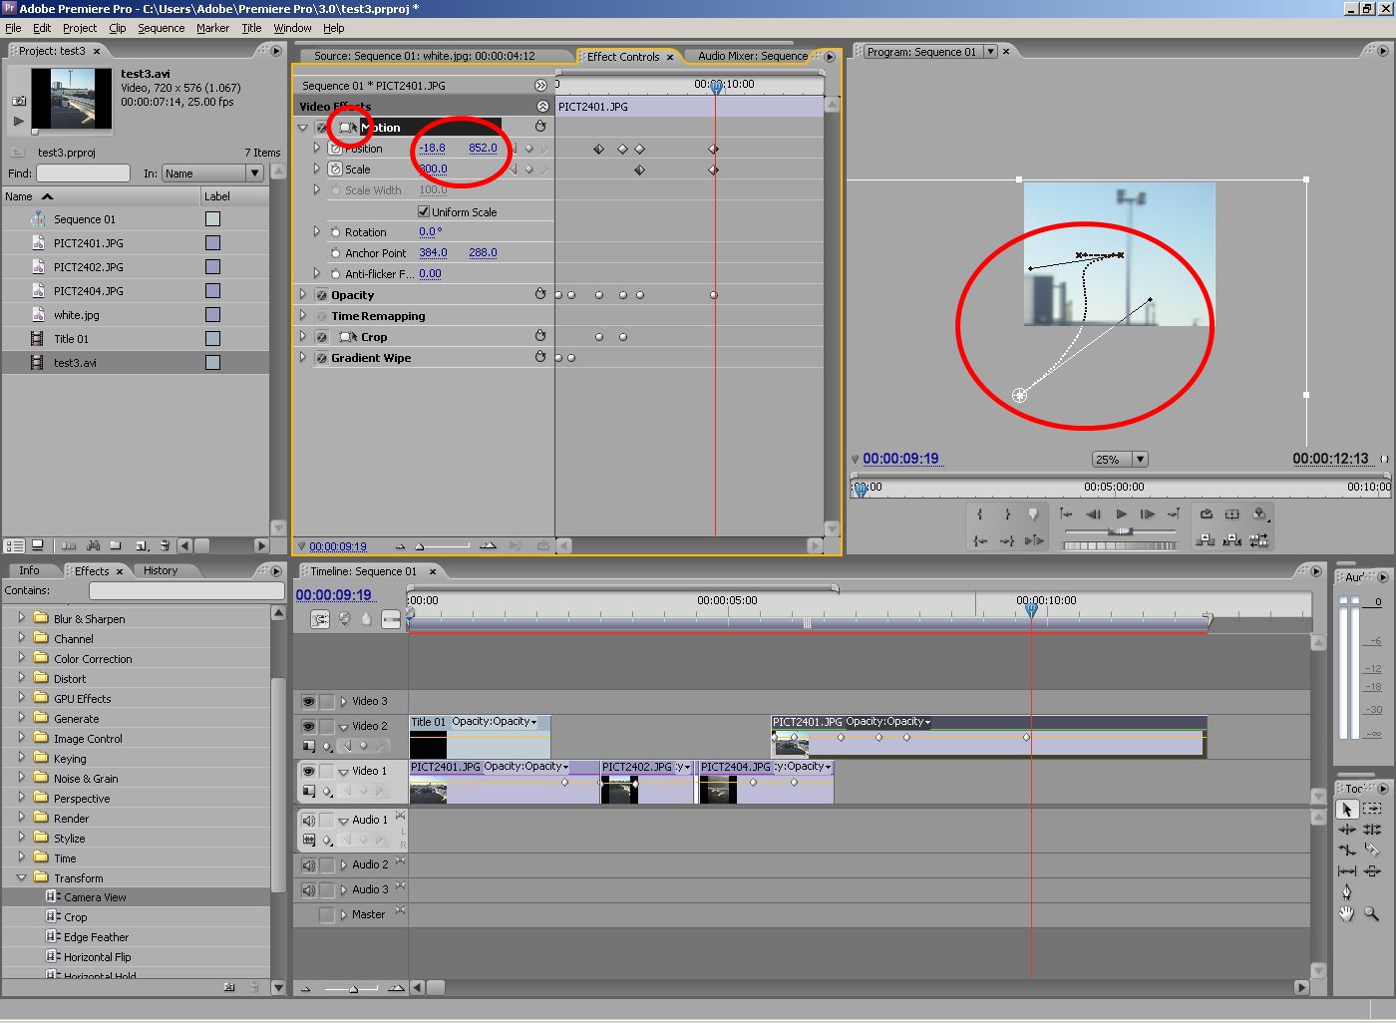Play the sequence in Program monitor
This screenshot has width=1396, height=1023.
coord(1121,514)
